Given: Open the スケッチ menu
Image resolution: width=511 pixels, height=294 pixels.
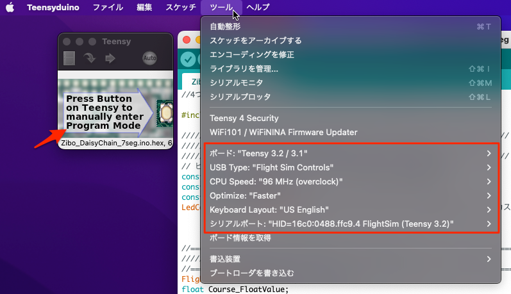Looking at the screenshot, I should (181, 7).
